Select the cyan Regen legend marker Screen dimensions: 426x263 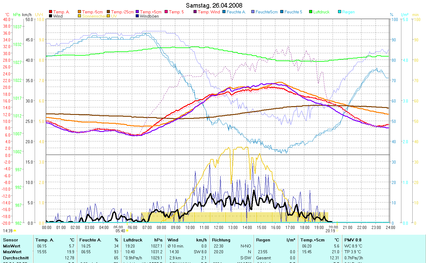coord(340,12)
